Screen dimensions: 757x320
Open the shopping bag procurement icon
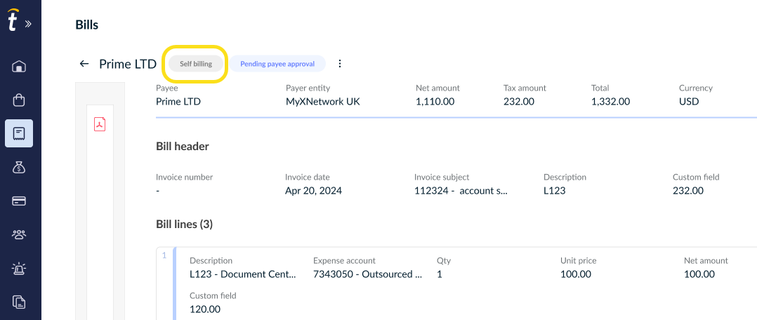[x=19, y=100]
